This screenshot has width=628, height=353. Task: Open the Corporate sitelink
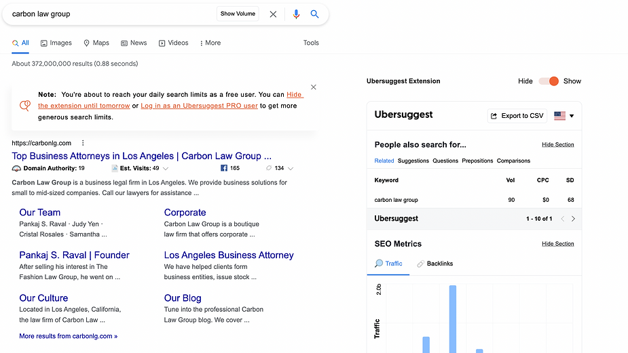pyautogui.click(x=185, y=212)
